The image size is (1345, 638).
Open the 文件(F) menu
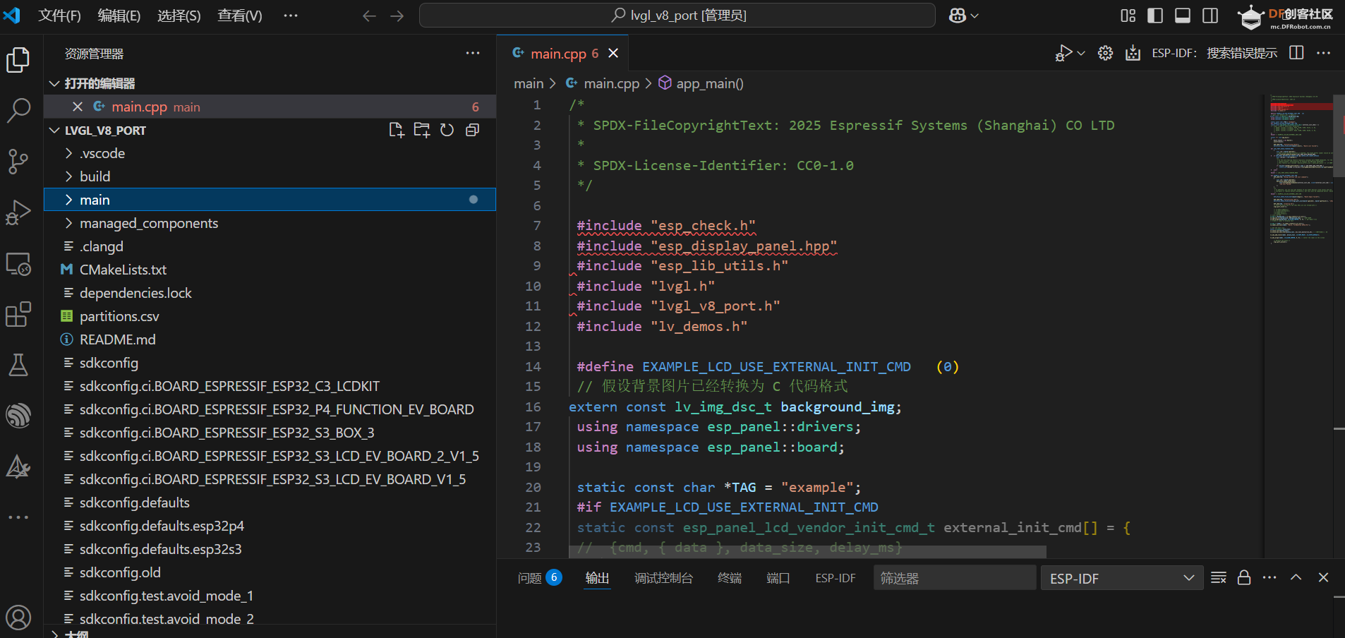tap(59, 16)
